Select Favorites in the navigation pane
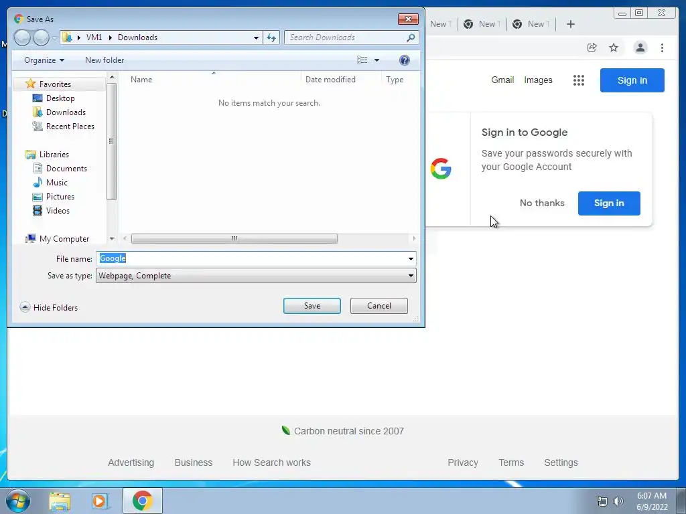 click(55, 84)
